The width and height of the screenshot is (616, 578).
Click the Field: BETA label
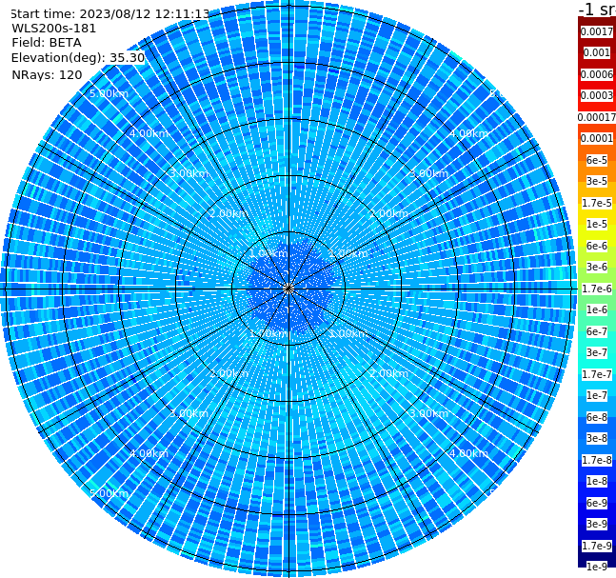[x=47, y=43]
